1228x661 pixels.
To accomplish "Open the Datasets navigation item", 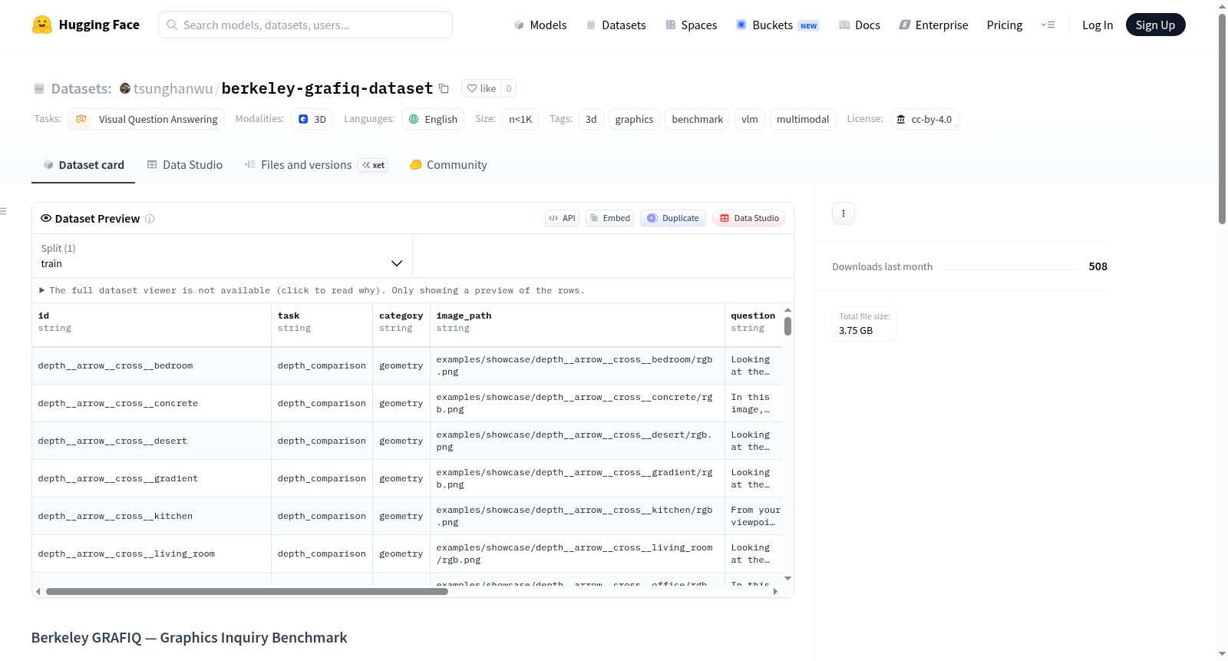I will (x=616, y=25).
